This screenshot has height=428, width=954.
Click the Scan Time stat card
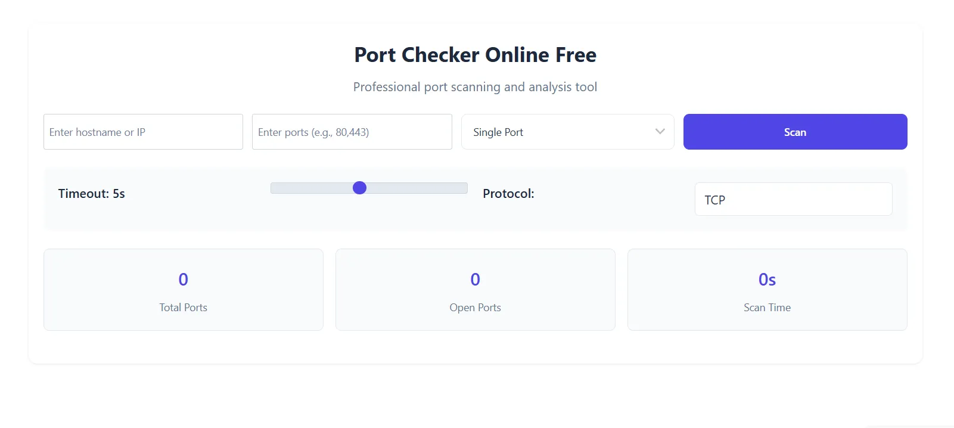tap(767, 290)
